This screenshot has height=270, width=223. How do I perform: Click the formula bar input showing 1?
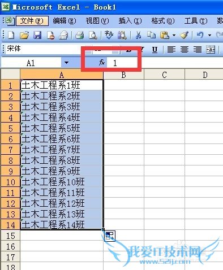[x=165, y=63]
